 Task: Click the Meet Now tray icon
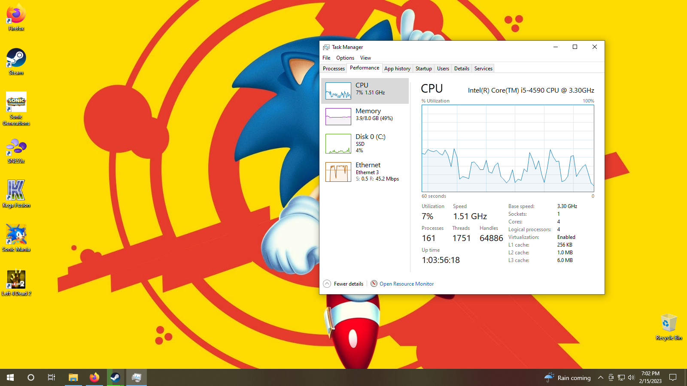tap(611, 378)
